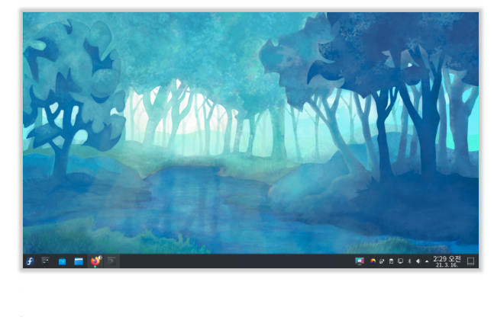This screenshot has height=330, width=494.
Task: Click the date 21. 3. 16.
Action: point(447,265)
